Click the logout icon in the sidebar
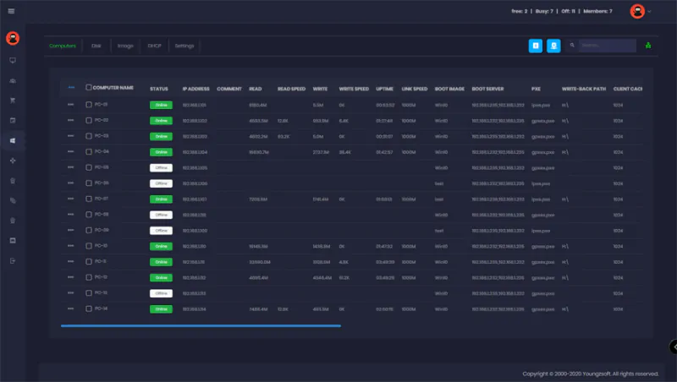Image resolution: width=677 pixels, height=382 pixels. point(13,261)
